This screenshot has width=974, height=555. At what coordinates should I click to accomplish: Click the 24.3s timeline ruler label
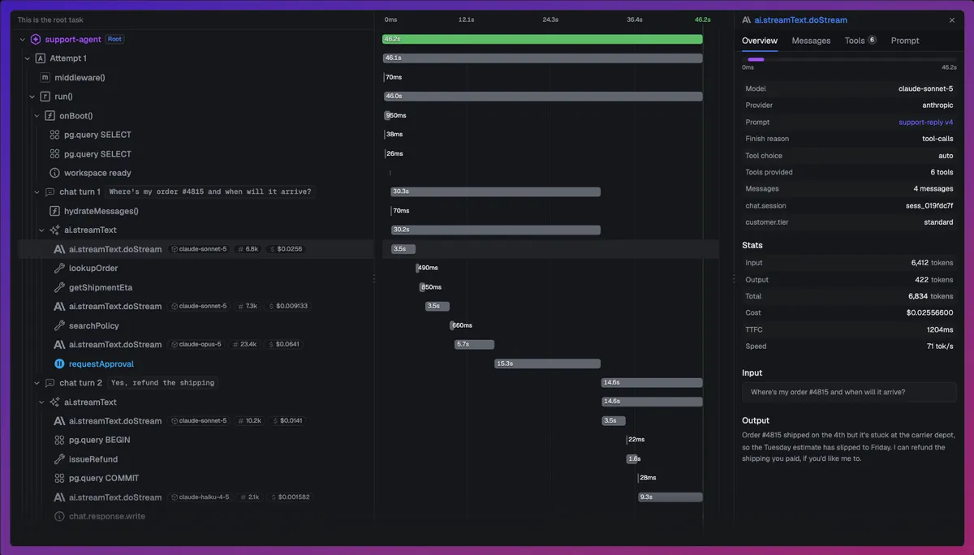550,19
